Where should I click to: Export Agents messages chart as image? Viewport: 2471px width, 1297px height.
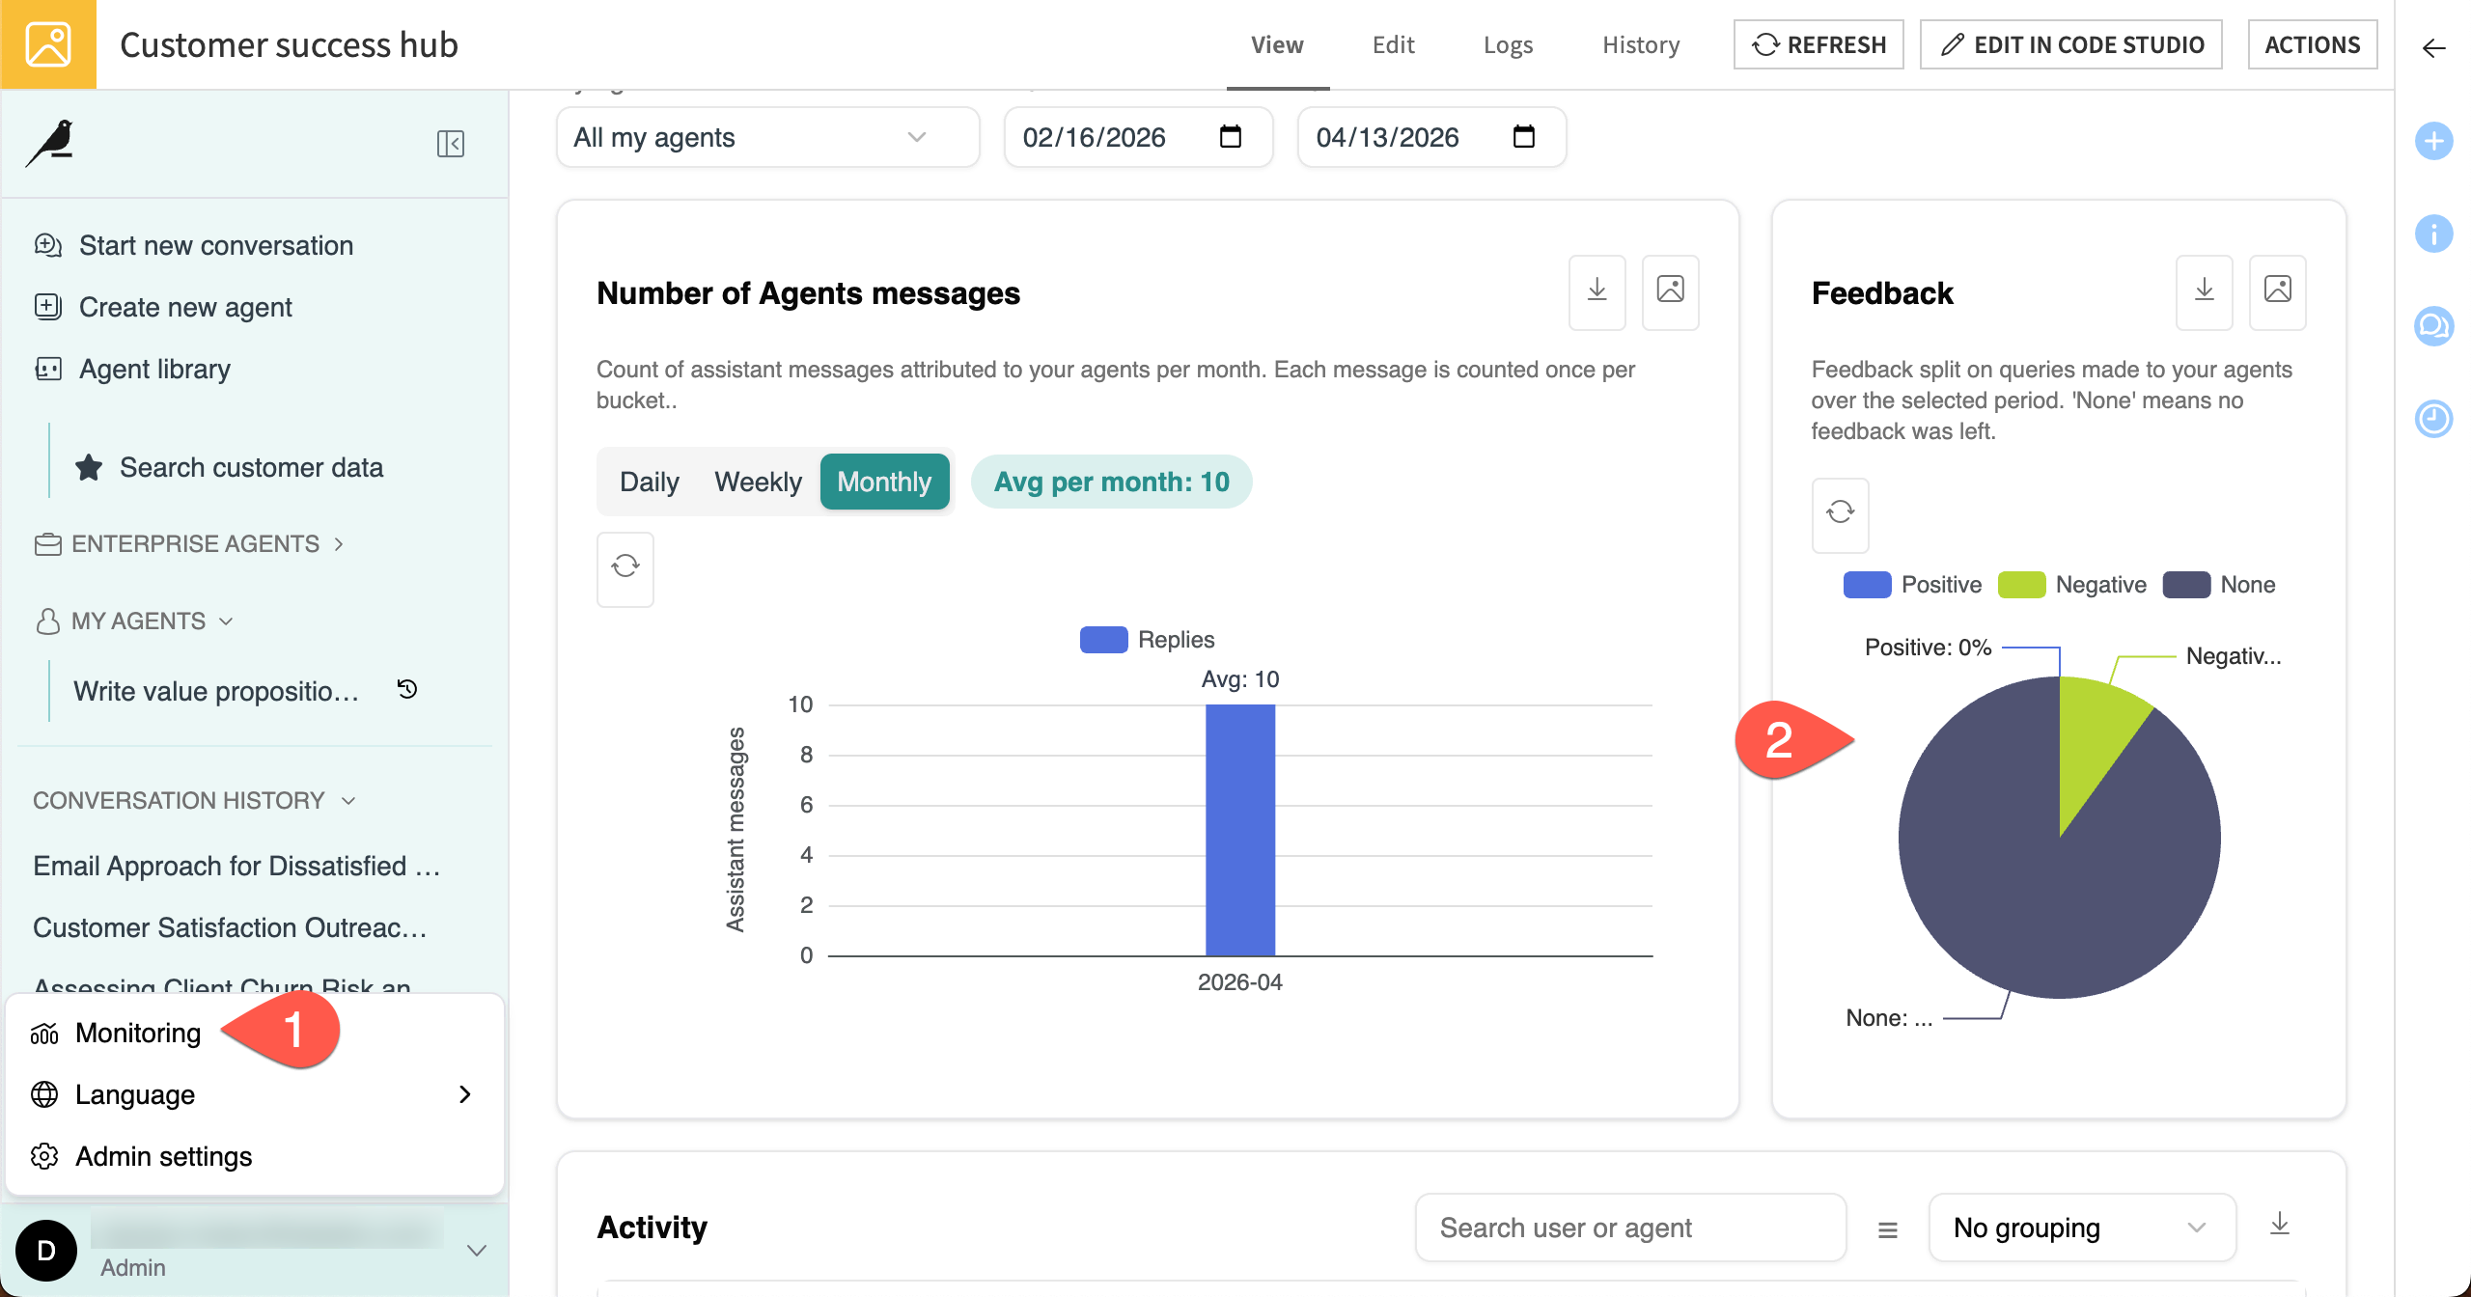[x=1671, y=290]
